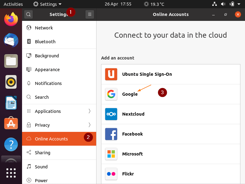Choose Facebook from account list
Viewport: 245px width, 184px height.
[171, 134]
